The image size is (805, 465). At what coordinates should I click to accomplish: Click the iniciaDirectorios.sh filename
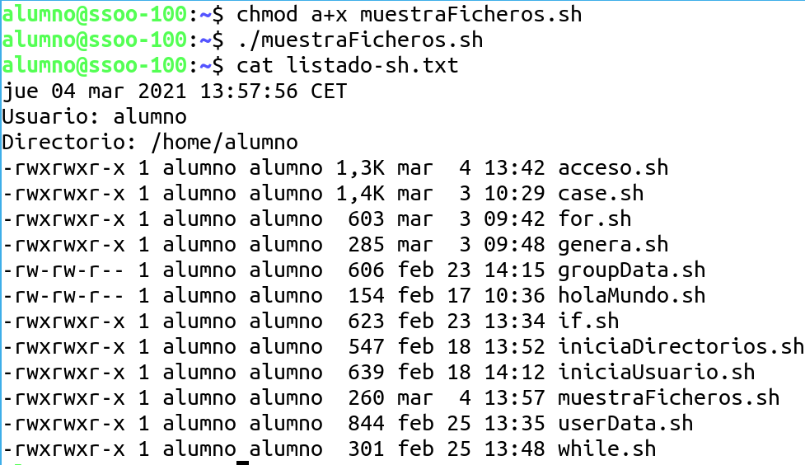681,347
